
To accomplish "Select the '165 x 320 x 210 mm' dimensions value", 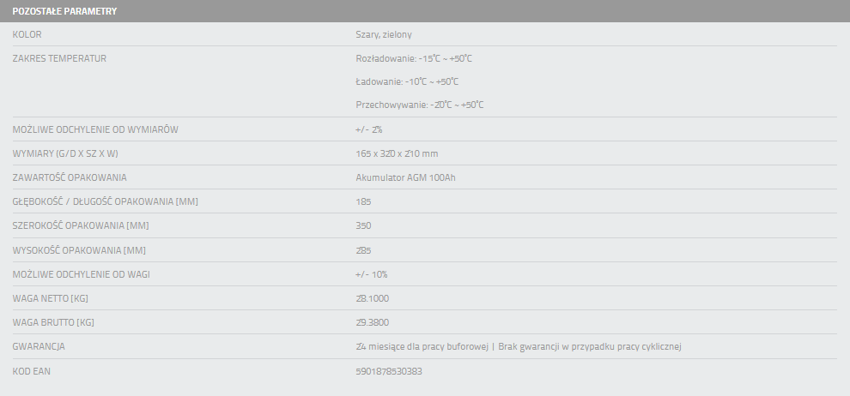I will pos(397,153).
